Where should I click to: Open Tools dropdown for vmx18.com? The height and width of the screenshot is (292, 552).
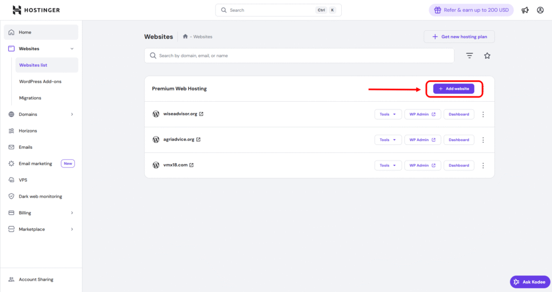pos(388,165)
